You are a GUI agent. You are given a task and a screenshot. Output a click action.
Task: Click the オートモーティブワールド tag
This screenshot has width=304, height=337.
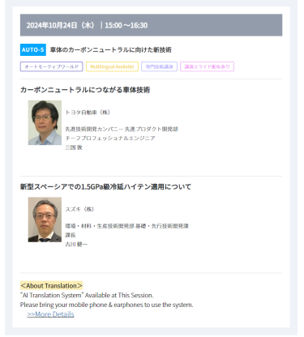[51, 66]
